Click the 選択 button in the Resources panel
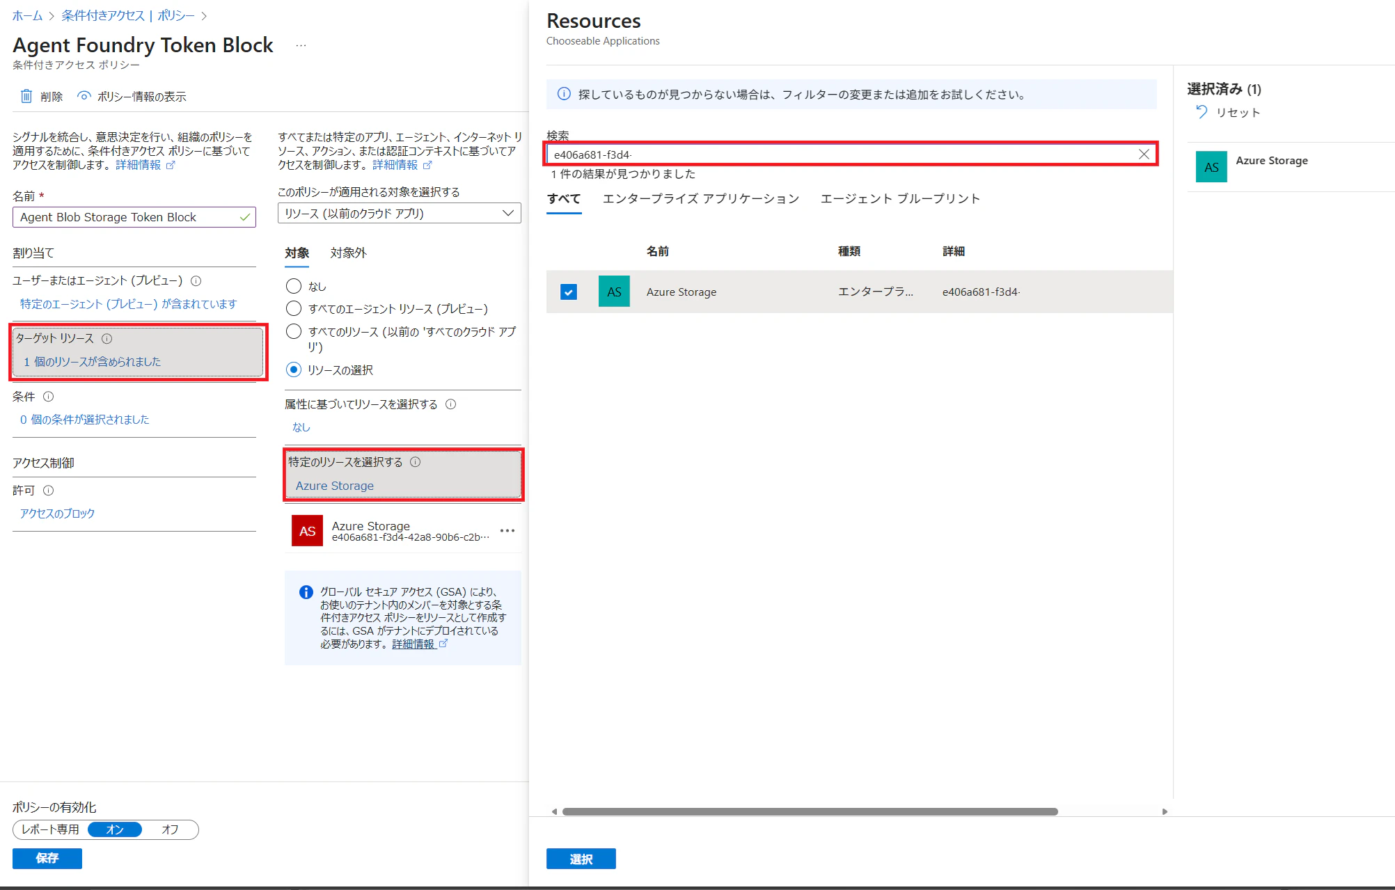The height and width of the screenshot is (890, 1395). [581, 859]
